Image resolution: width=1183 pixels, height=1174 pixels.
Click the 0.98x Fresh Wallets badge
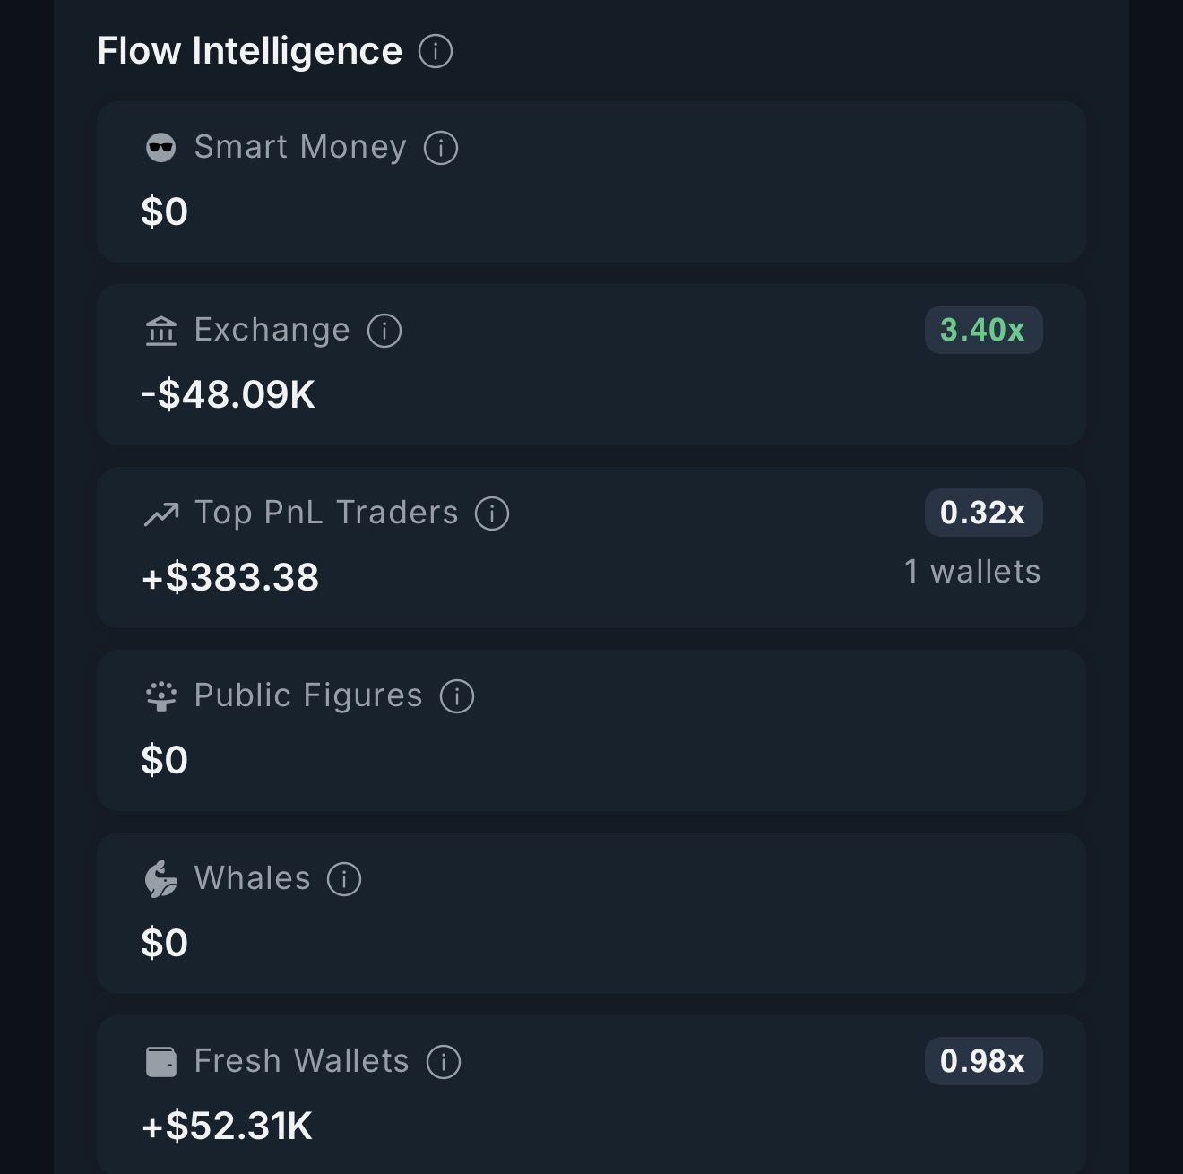pos(983,1061)
